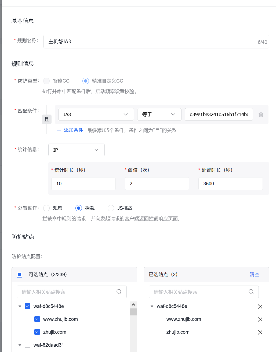Screen dimensions: 276x352
Task: Remove selected group waf-d8c5448e with X
Action: point(260,307)
